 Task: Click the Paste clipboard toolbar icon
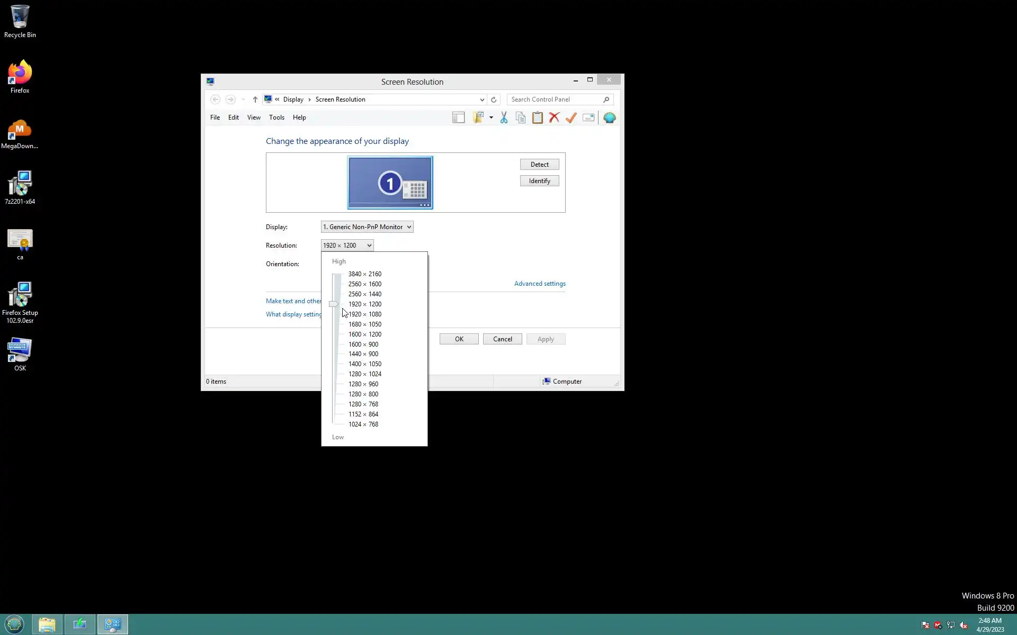coord(537,117)
